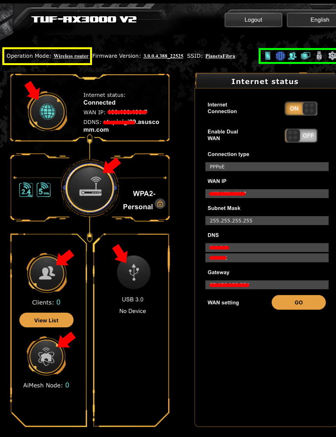The width and height of the screenshot is (336, 437).
Task: Open the firmware version 3.0.0.4.388_22525 link
Action: 163,56
